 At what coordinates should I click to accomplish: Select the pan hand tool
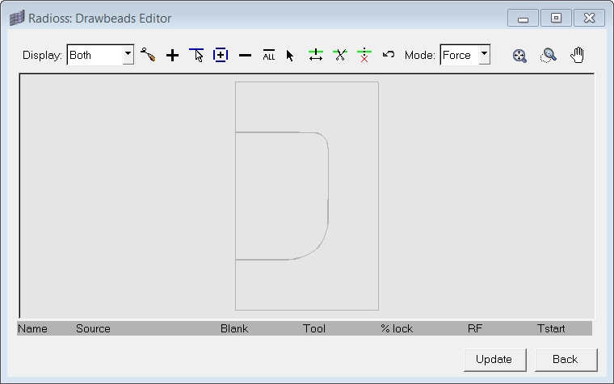pyautogui.click(x=577, y=56)
